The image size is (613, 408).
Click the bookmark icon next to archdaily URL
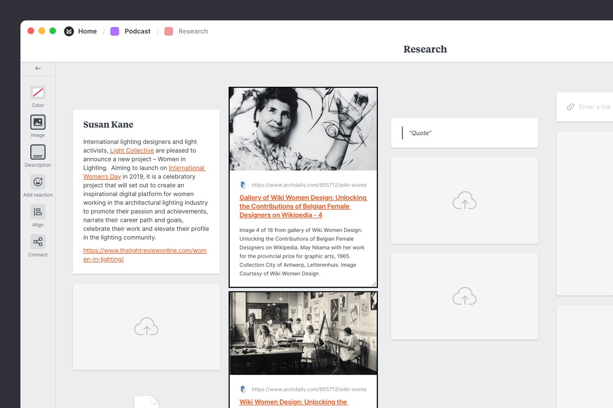(x=243, y=184)
